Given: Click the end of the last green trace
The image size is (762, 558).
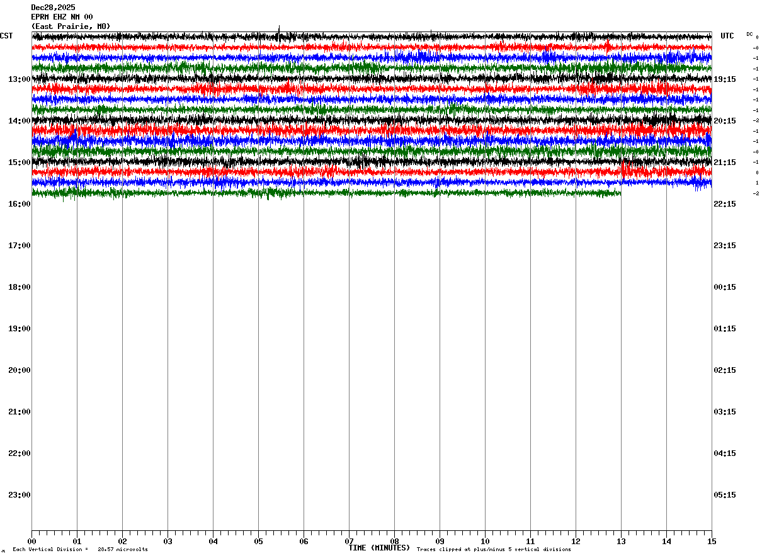Looking at the screenshot, I should (x=620, y=193).
